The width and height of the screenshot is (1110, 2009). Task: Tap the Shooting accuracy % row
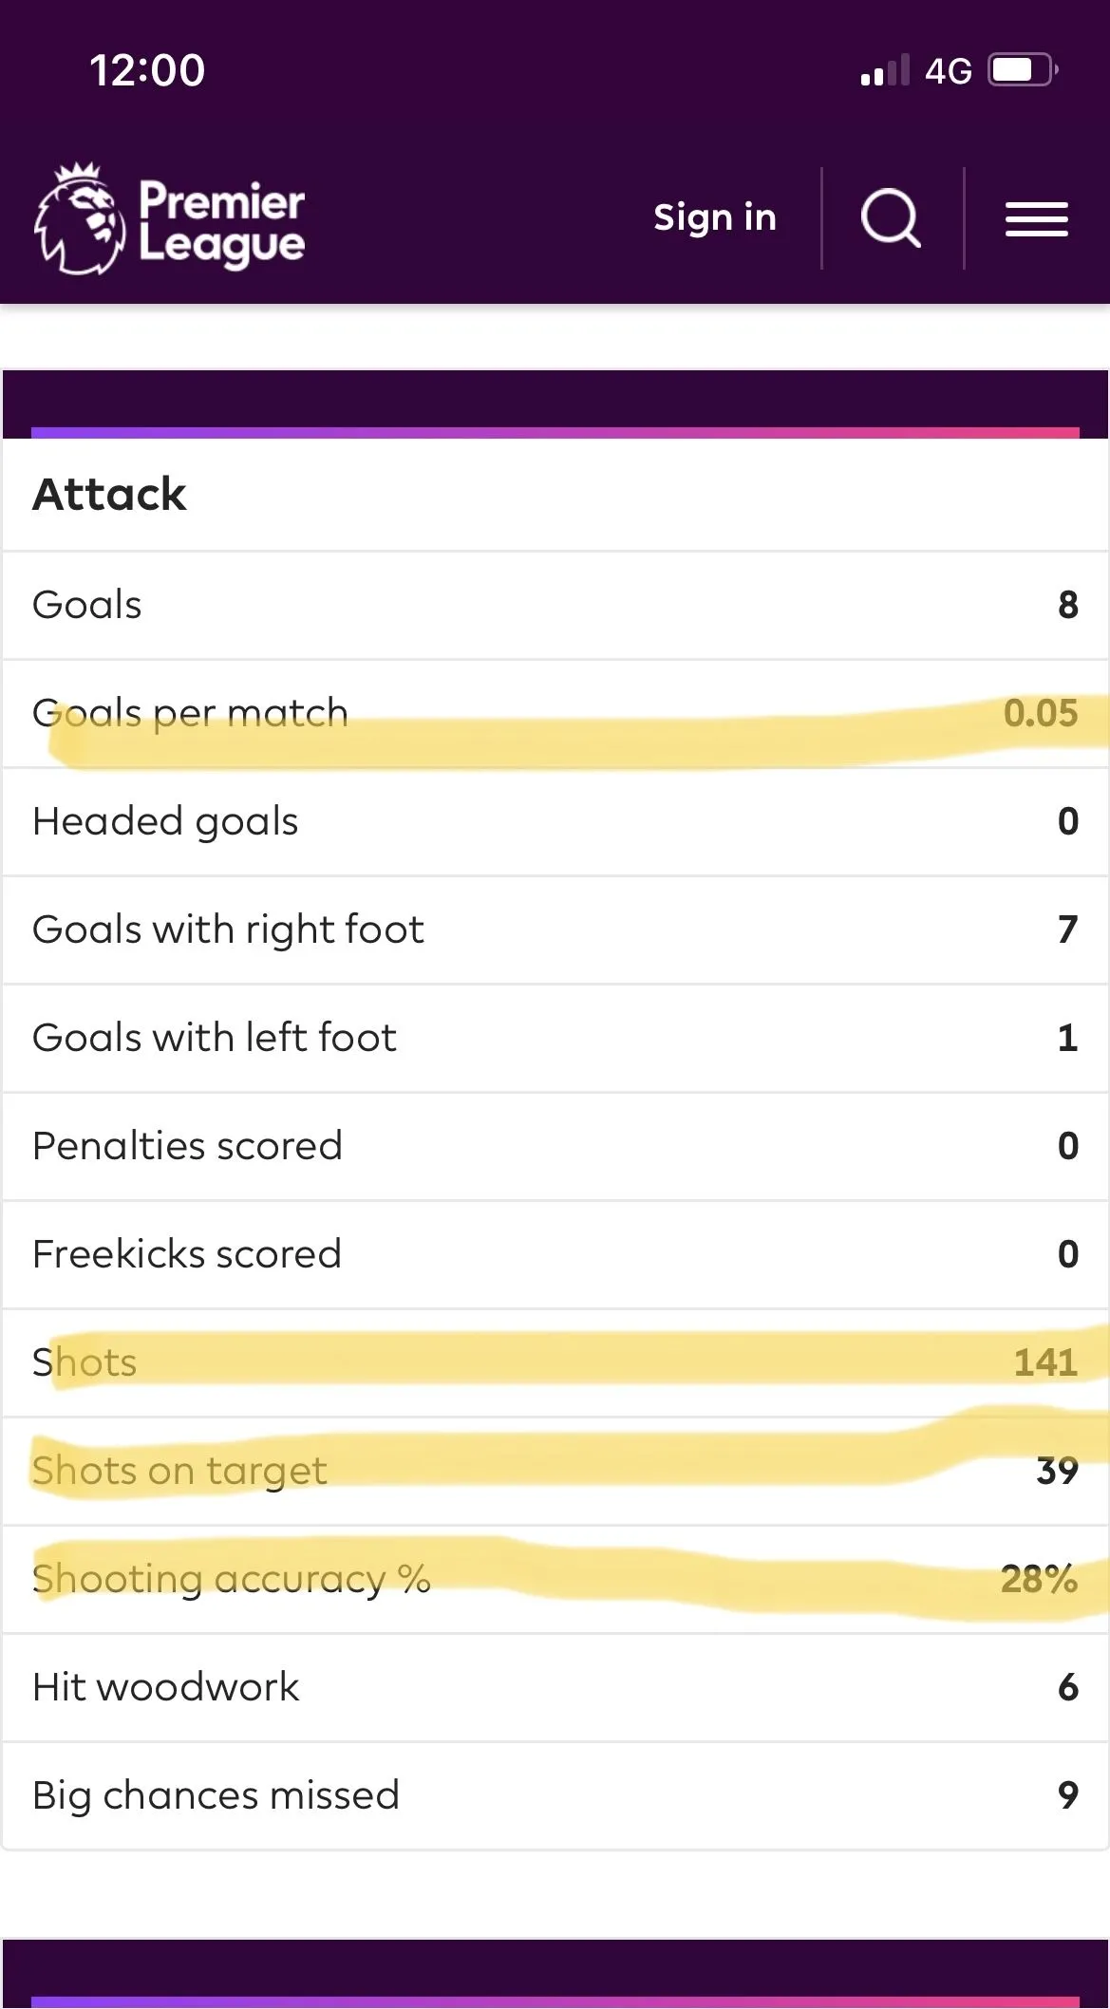pos(555,1579)
